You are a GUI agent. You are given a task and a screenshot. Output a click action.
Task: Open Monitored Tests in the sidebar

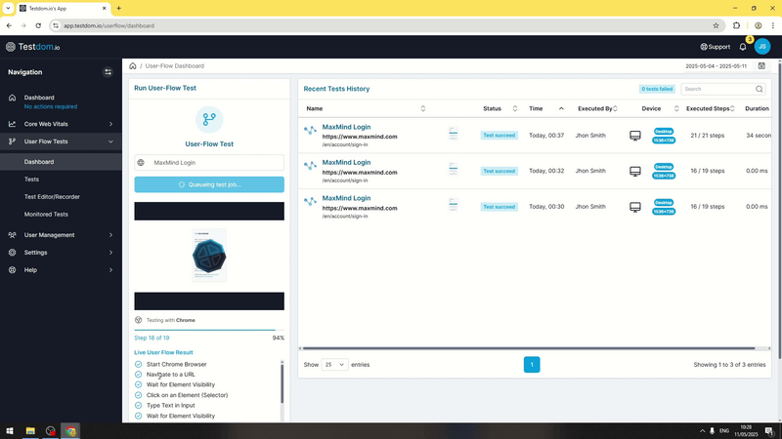tap(46, 214)
